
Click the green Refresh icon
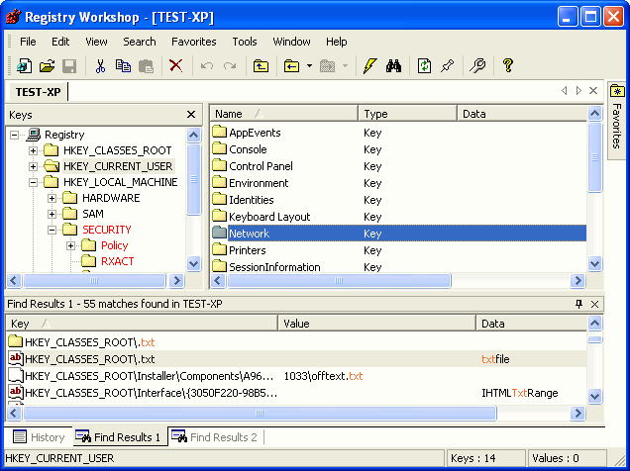424,65
